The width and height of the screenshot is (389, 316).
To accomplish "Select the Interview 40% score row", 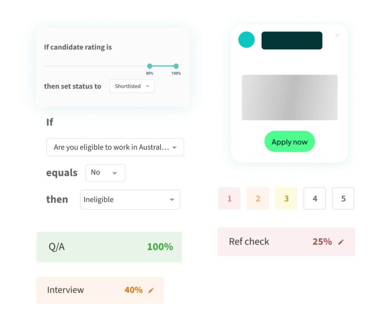I will coord(100,290).
